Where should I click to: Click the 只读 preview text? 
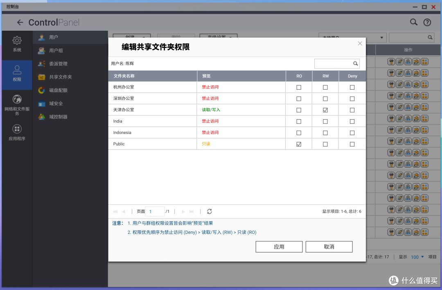(x=206, y=144)
